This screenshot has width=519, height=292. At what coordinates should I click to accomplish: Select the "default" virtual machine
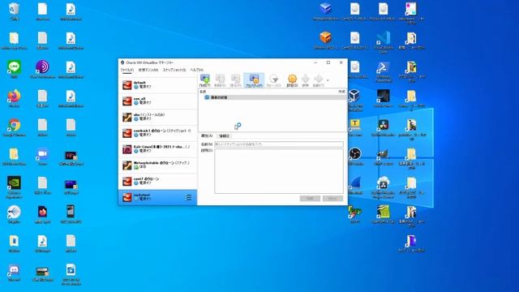click(x=157, y=84)
